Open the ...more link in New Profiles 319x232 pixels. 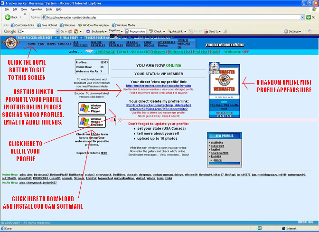216,160
